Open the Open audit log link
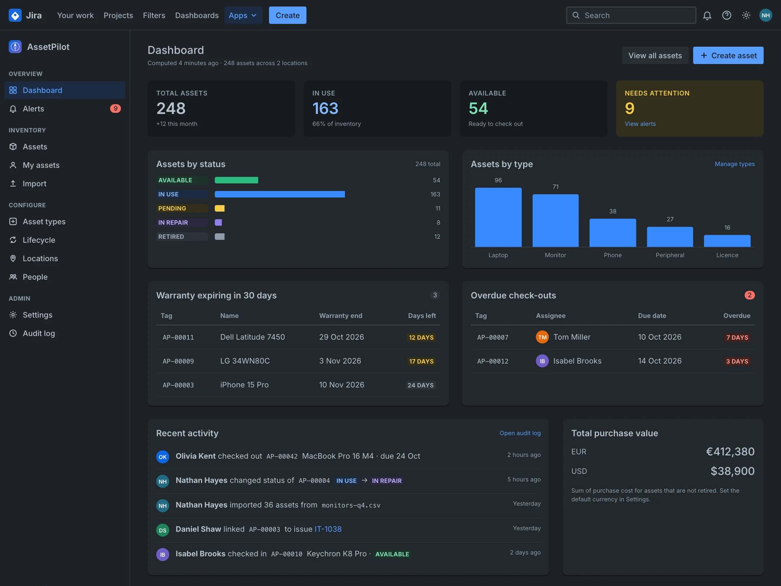Screen dimensions: 781x586 coord(520,433)
